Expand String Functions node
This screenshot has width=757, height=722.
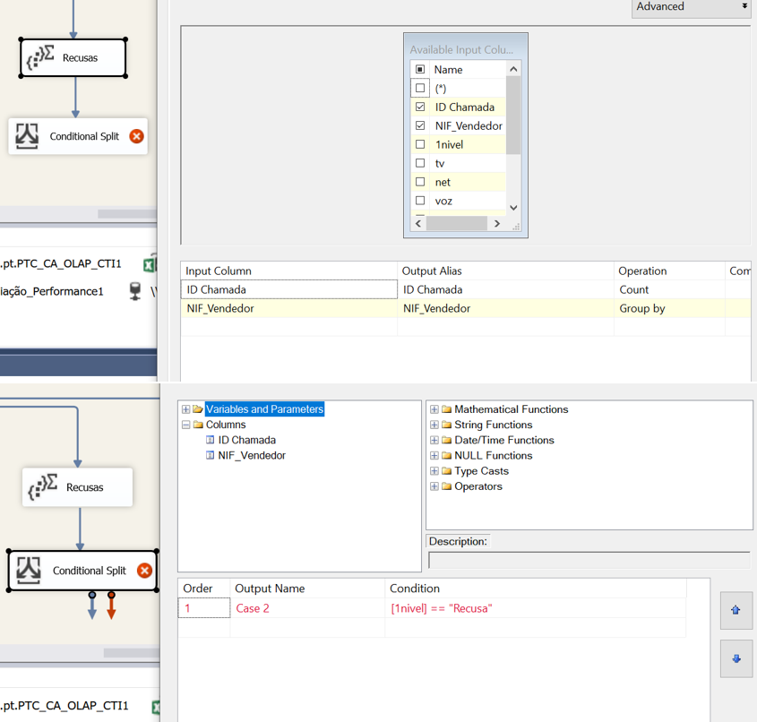coord(434,425)
